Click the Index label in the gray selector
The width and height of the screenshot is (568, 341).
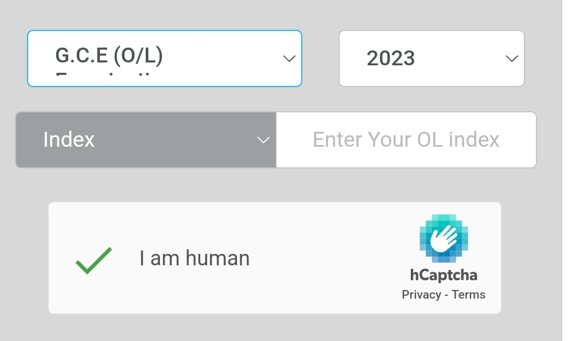click(x=69, y=139)
